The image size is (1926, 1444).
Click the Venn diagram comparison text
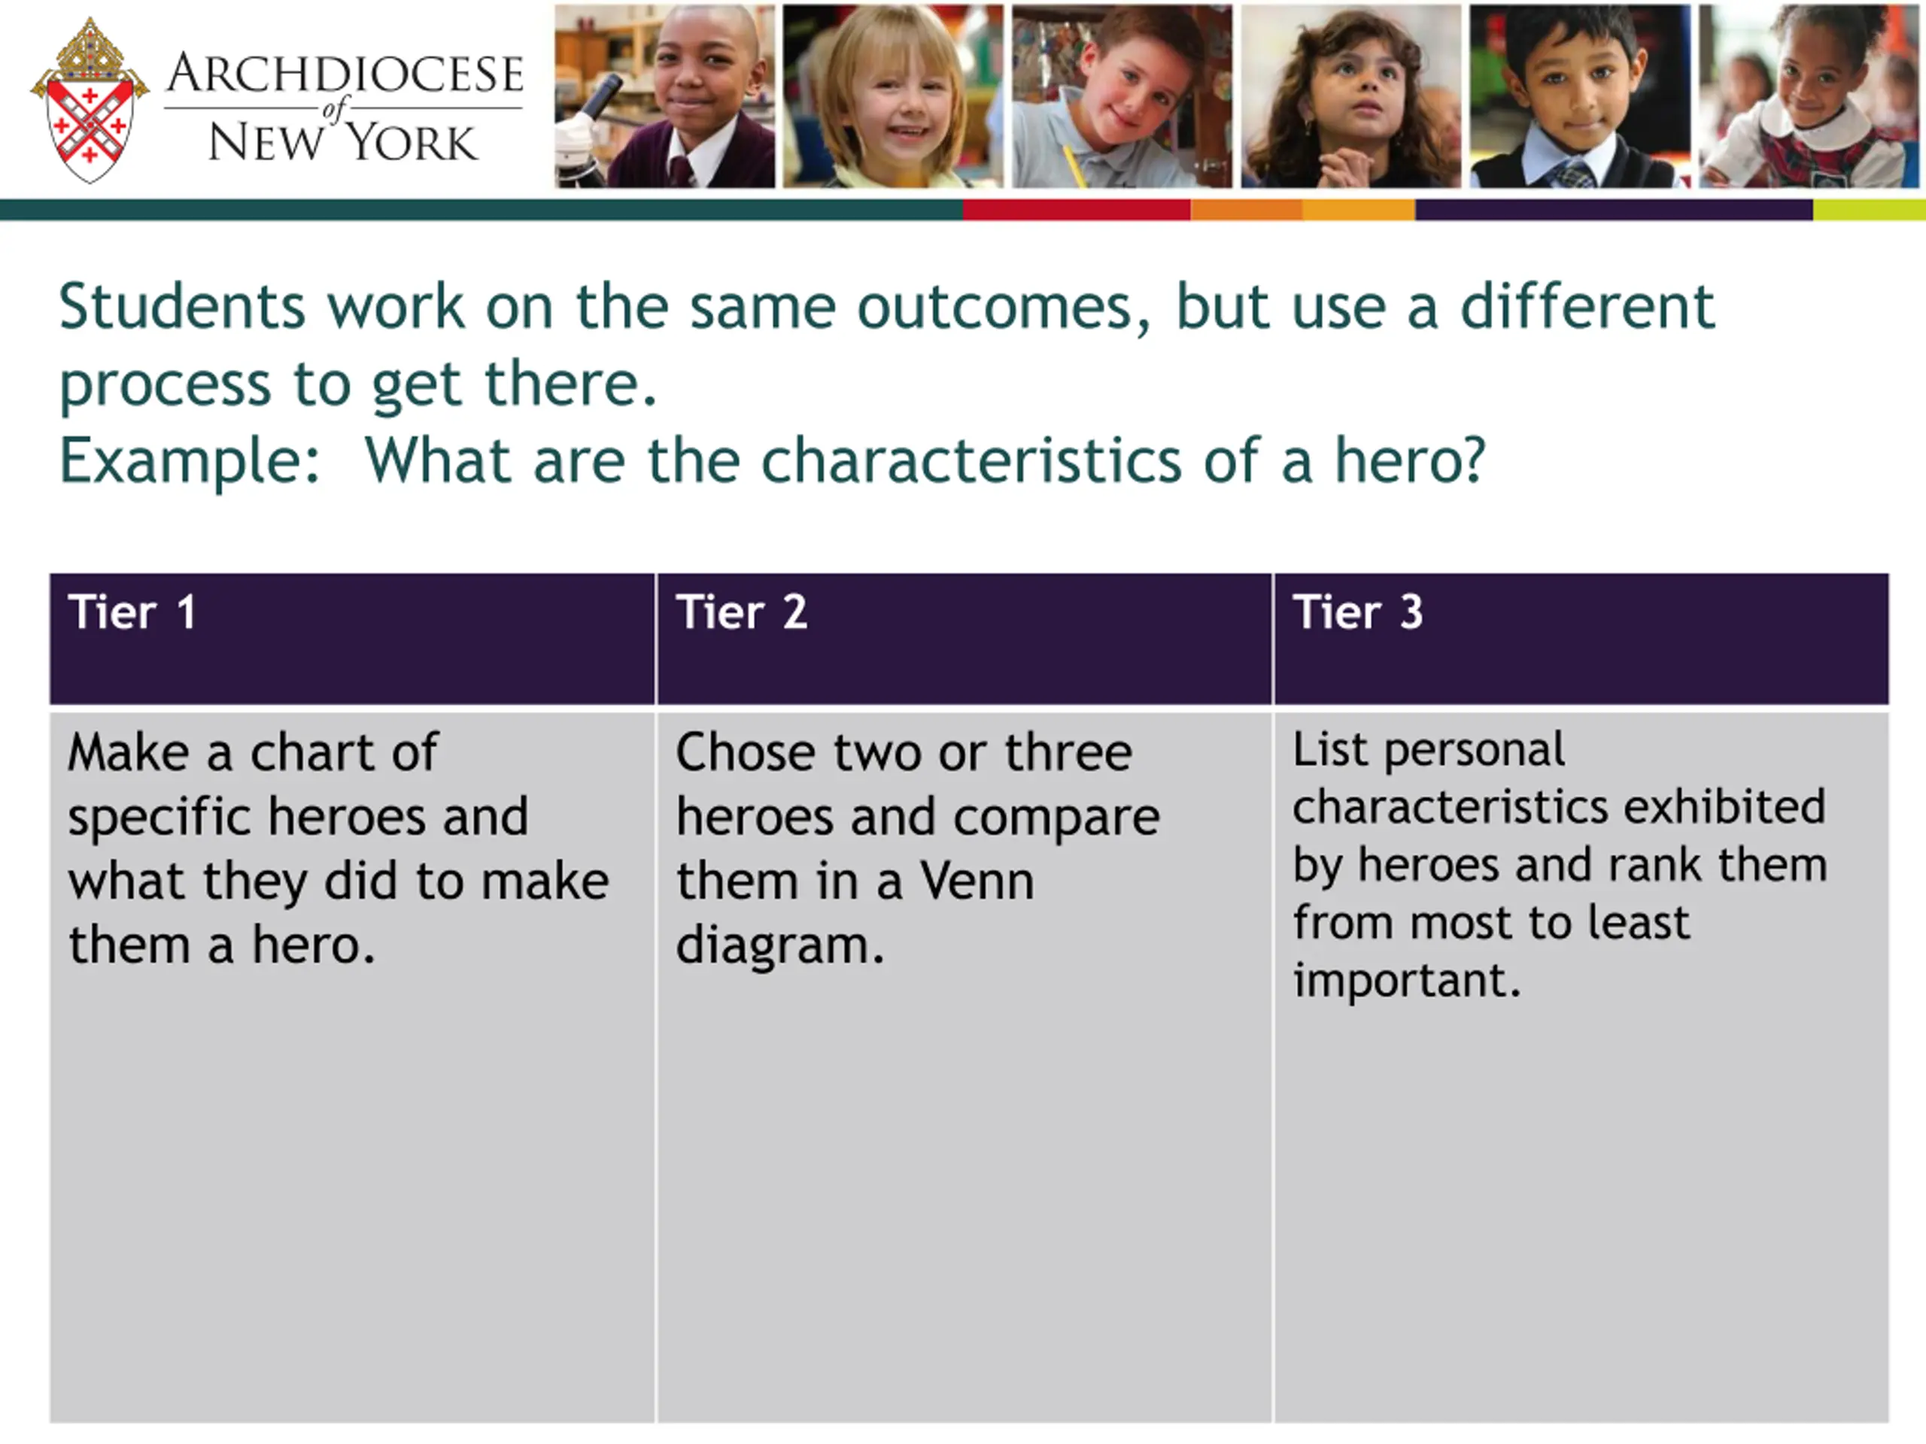pos(917,848)
